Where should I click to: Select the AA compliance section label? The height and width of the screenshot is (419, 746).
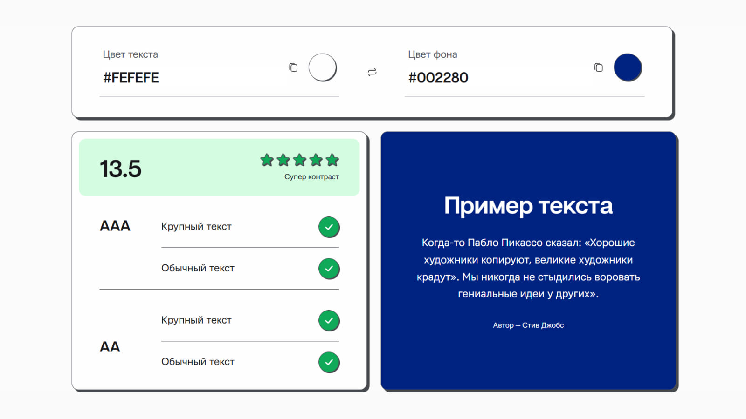110,346
